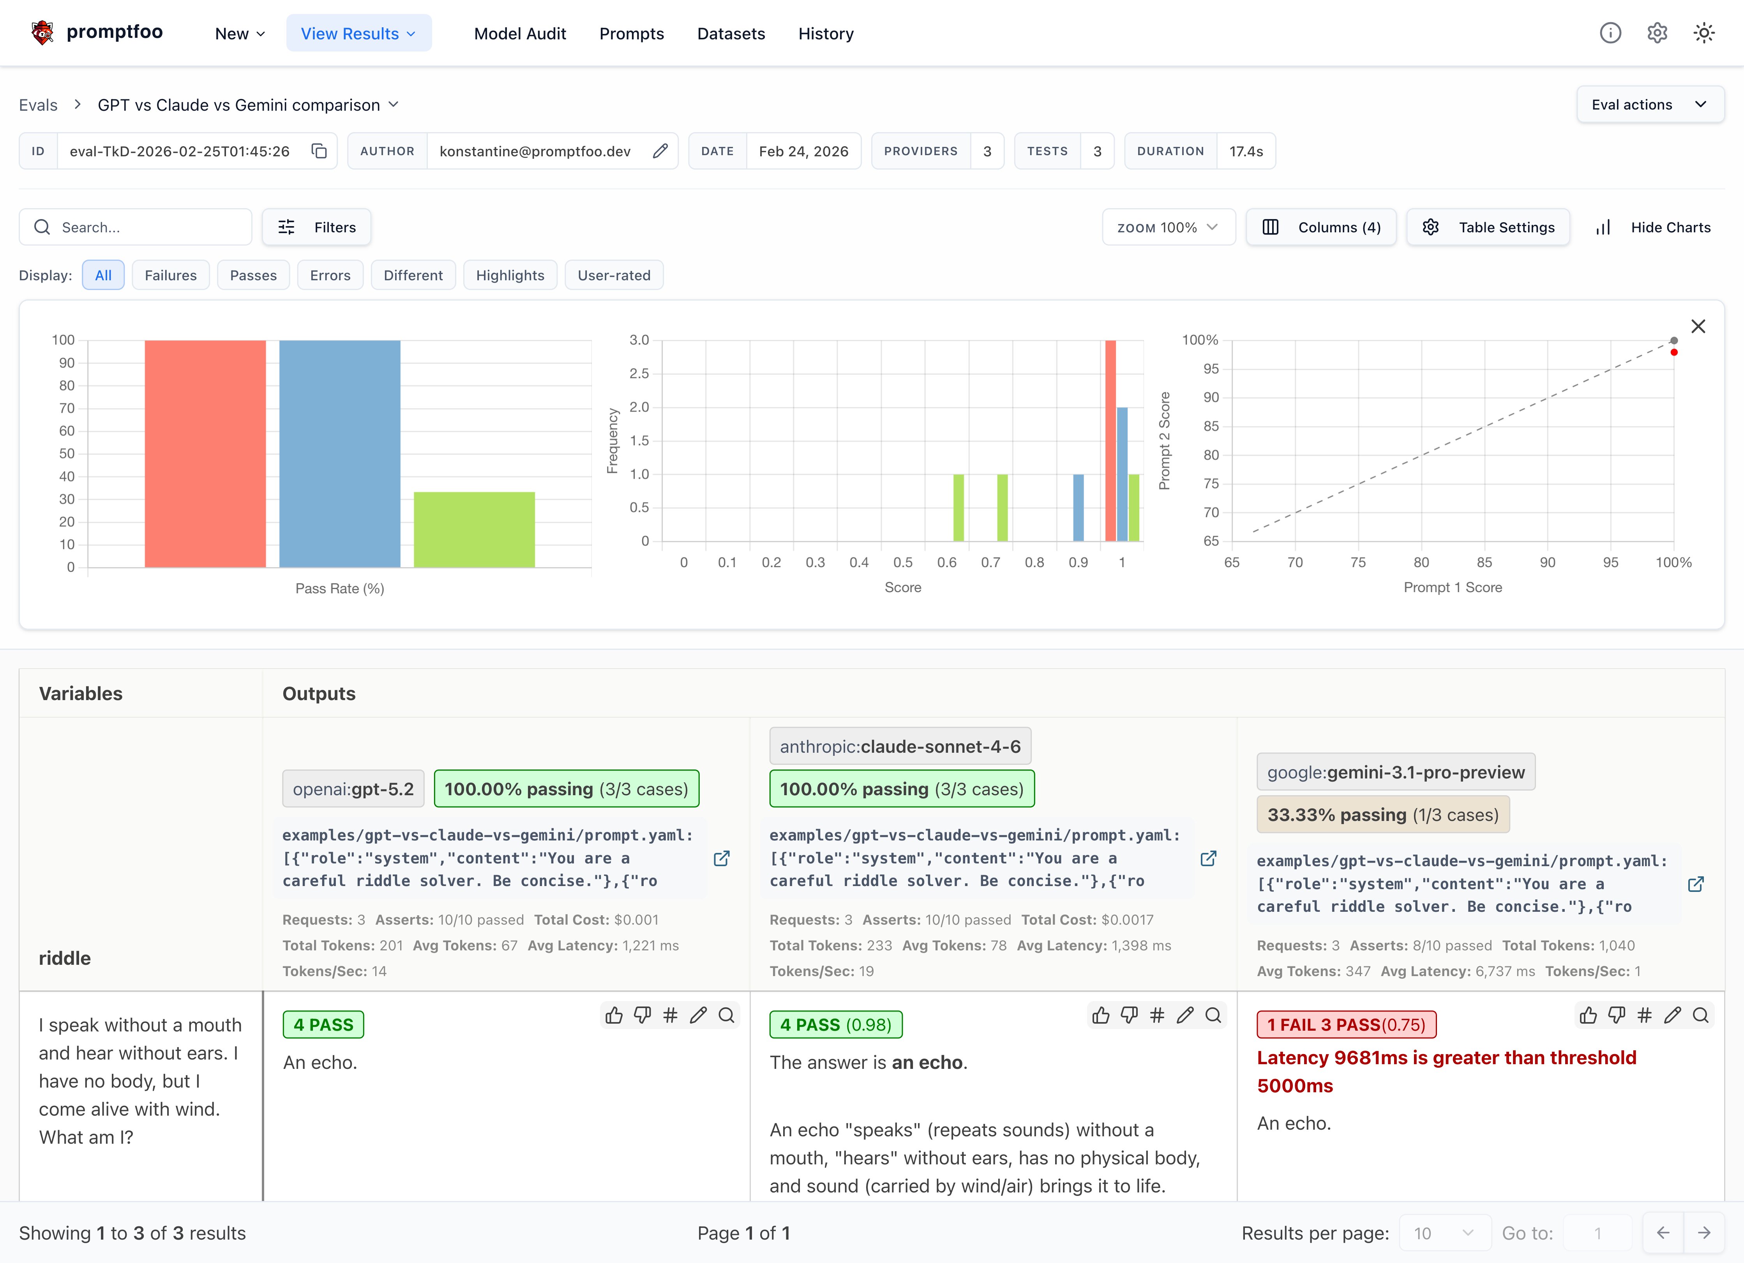Copy the eval ID to clipboard
1744x1263 pixels.
319,151
